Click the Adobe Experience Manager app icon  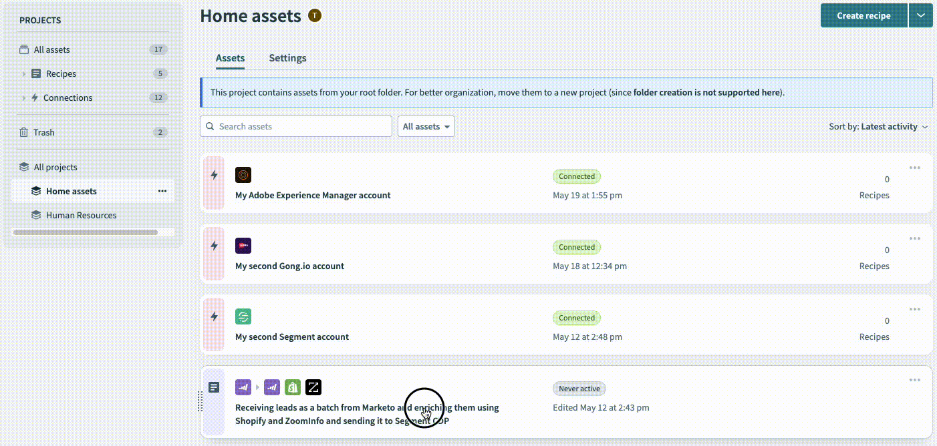(243, 176)
